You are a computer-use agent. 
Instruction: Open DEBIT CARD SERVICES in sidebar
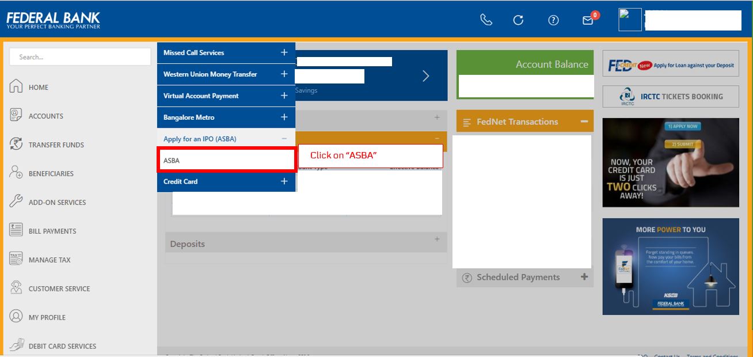(x=63, y=347)
